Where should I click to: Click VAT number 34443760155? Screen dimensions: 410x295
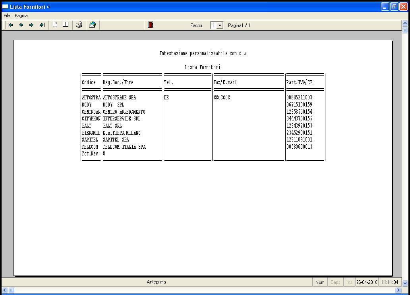coord(299,118)
